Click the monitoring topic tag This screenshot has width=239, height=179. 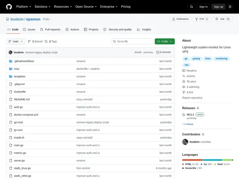221,59
